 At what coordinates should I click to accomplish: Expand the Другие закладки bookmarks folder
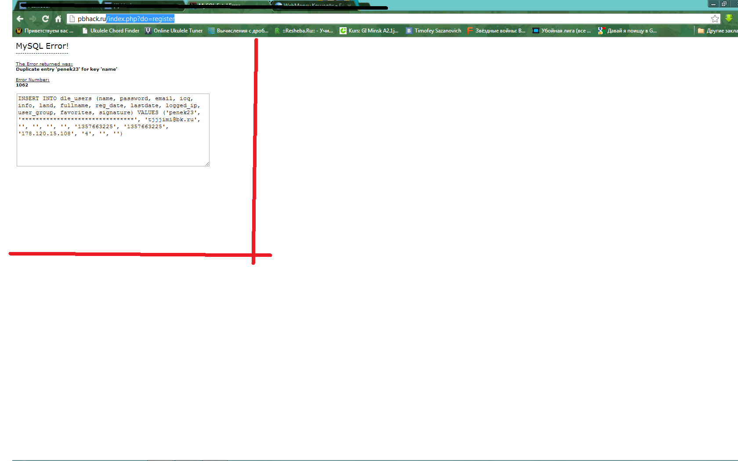pyautogui.click(x=718, y=31)
